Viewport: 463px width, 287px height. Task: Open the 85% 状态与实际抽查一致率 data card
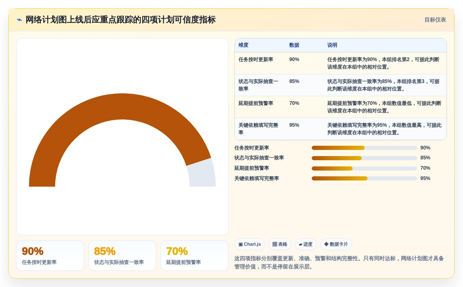click(x=122, y=256)
